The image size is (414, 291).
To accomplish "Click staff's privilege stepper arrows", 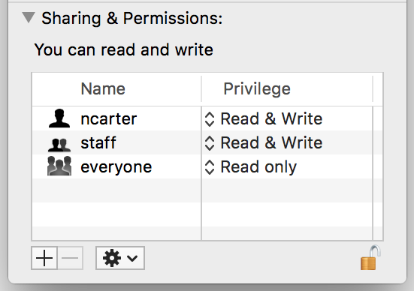I will (x=210, y=143).
